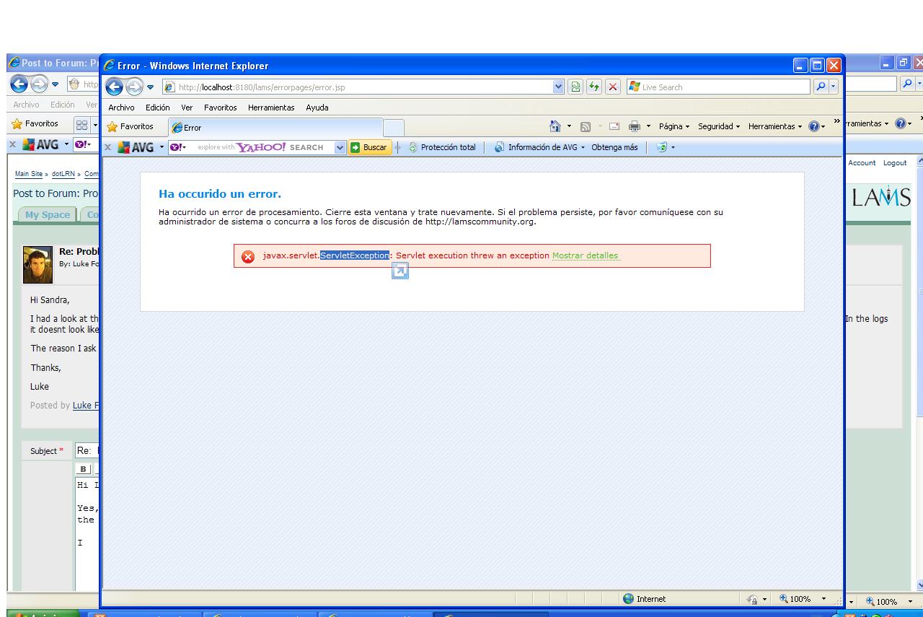
Task: Click the Refresh page icon
Action: [596, 87]
